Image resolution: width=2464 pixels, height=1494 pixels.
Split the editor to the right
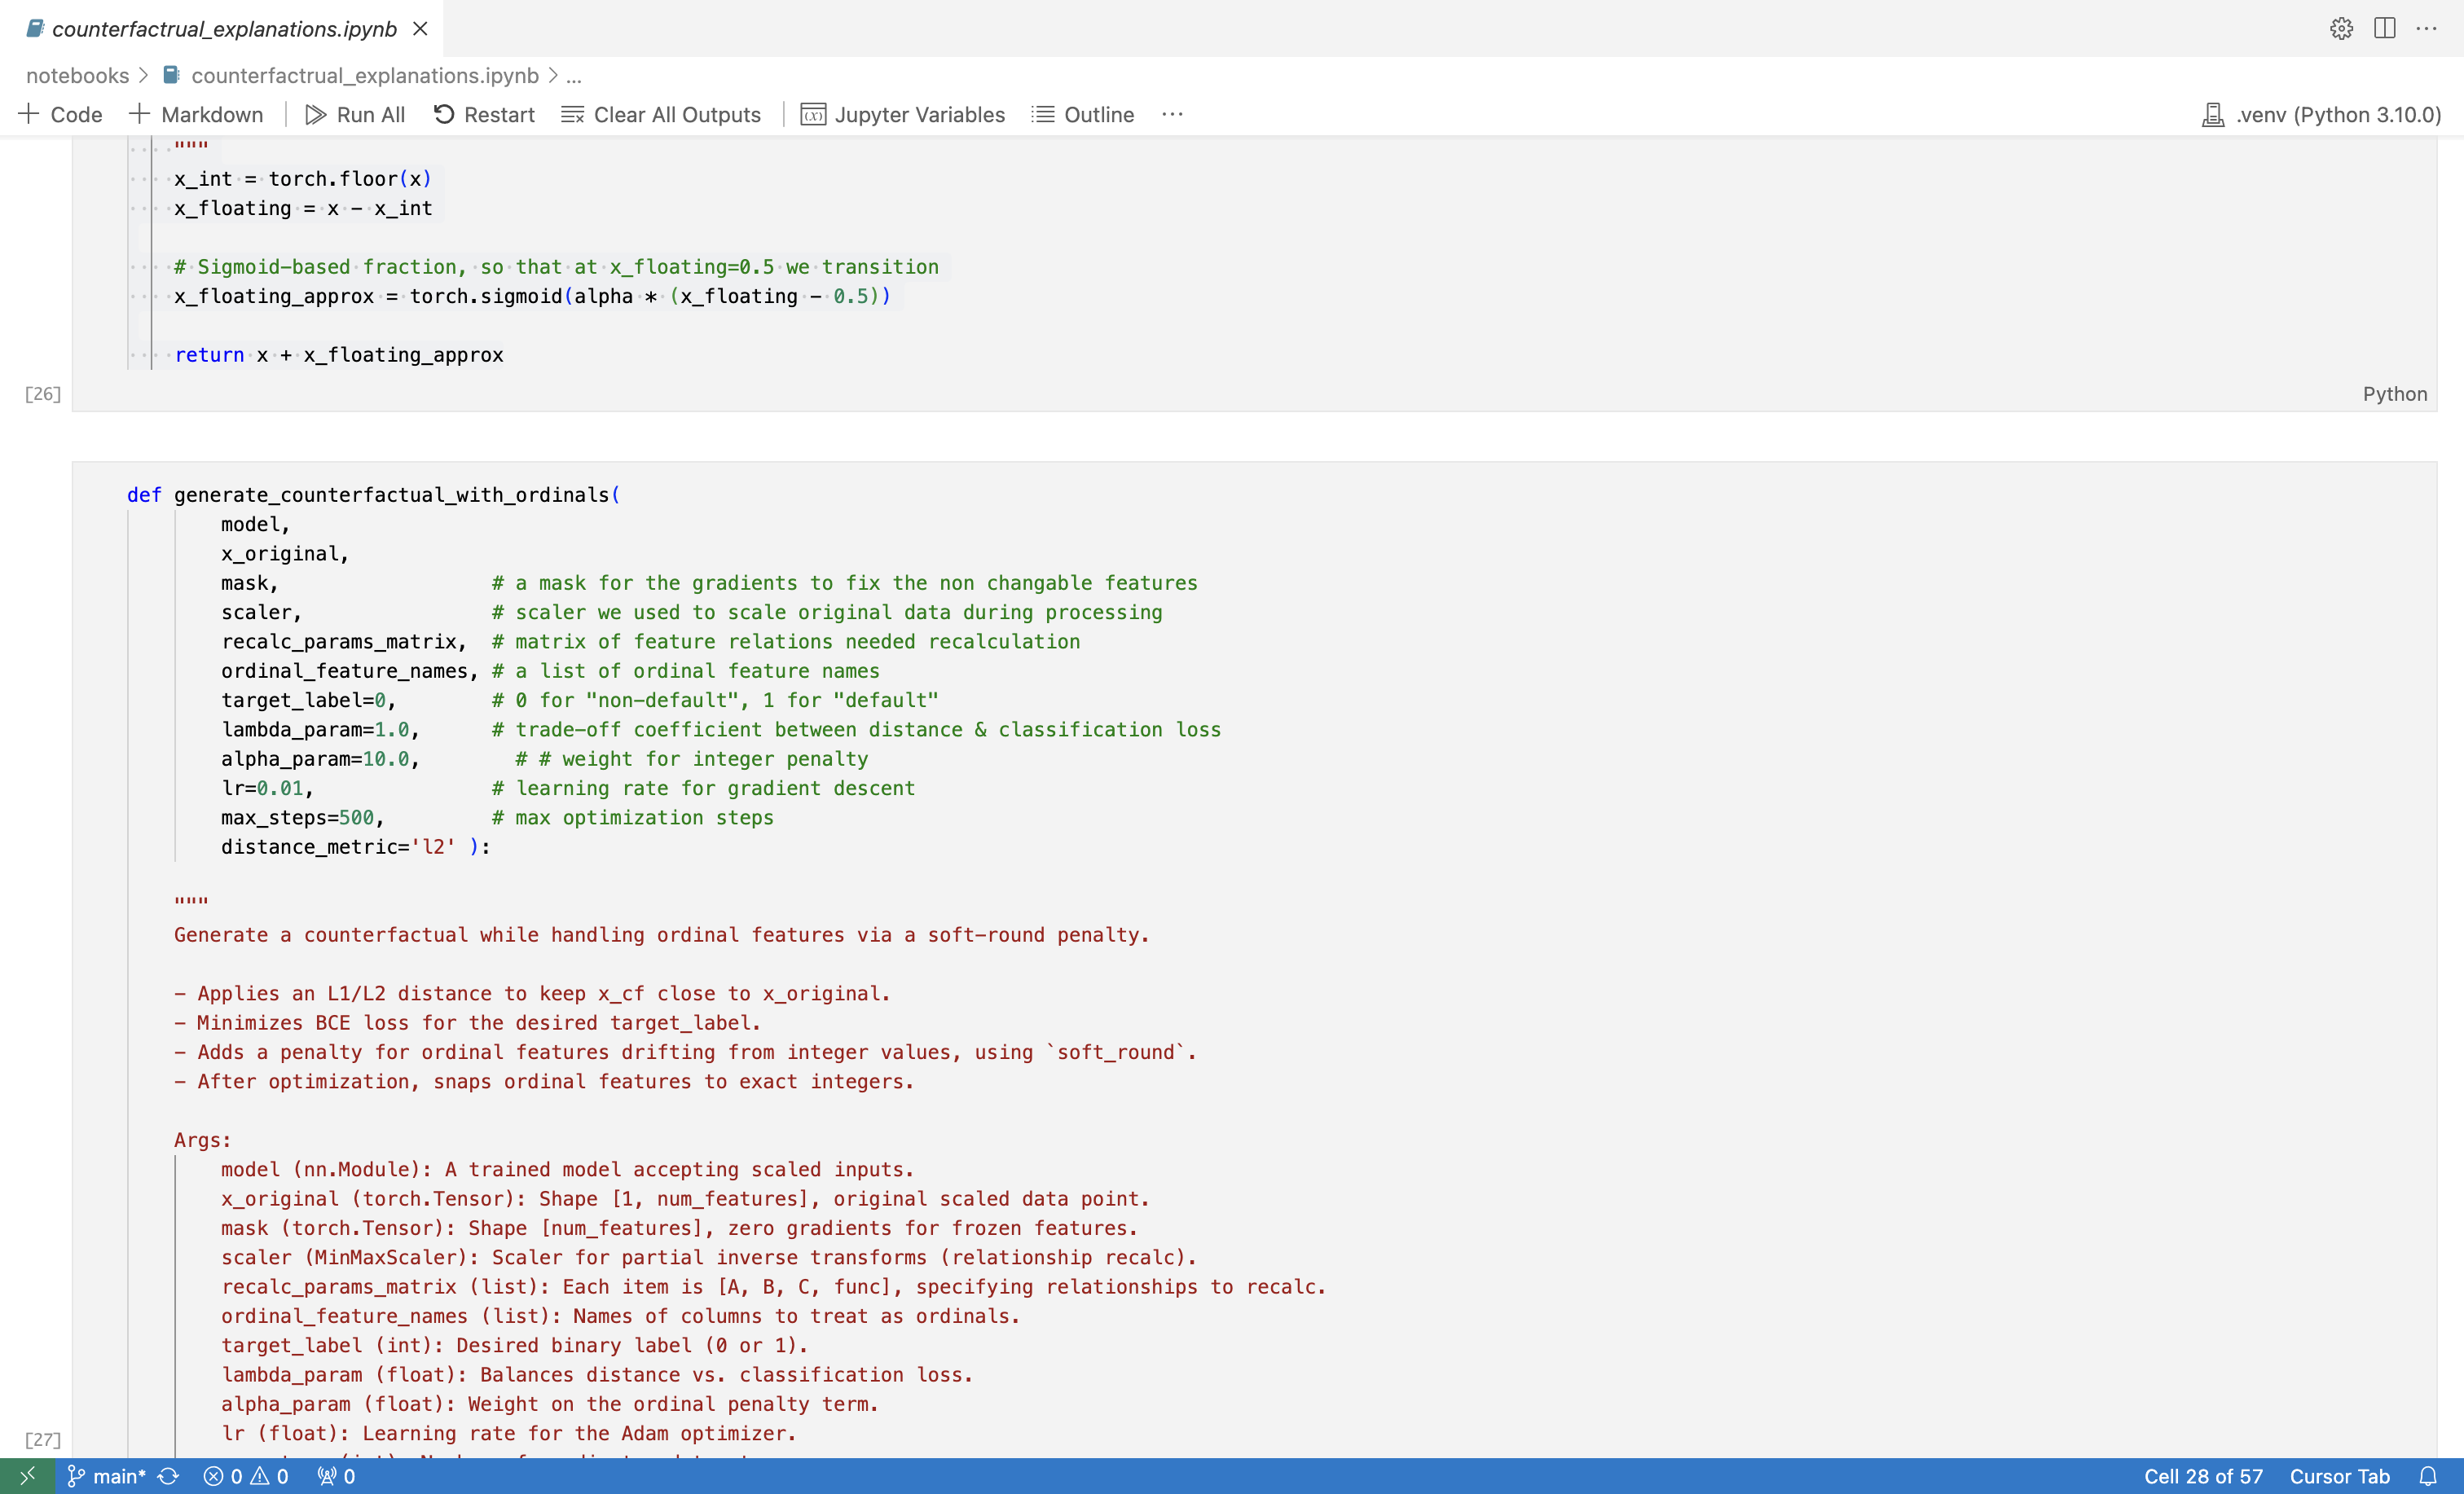click(x=2385, y=28)
